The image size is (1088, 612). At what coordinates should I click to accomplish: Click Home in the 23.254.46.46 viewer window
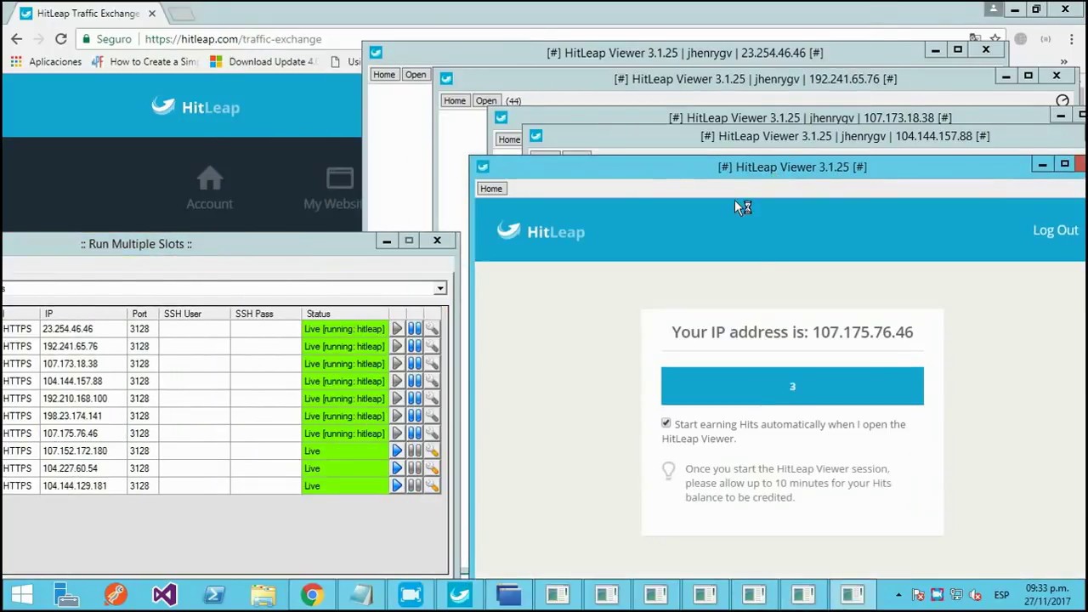[384, 75]
